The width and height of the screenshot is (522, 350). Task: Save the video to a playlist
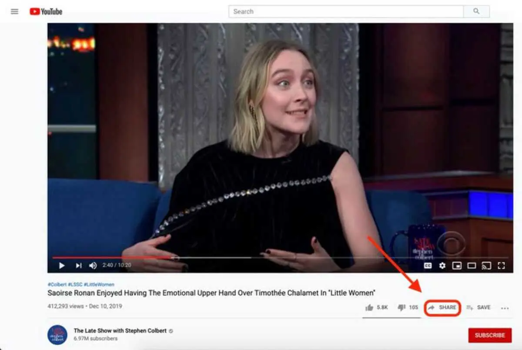[478, 307]
